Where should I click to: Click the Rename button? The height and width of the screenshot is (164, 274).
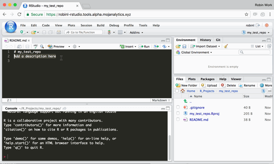247,85
